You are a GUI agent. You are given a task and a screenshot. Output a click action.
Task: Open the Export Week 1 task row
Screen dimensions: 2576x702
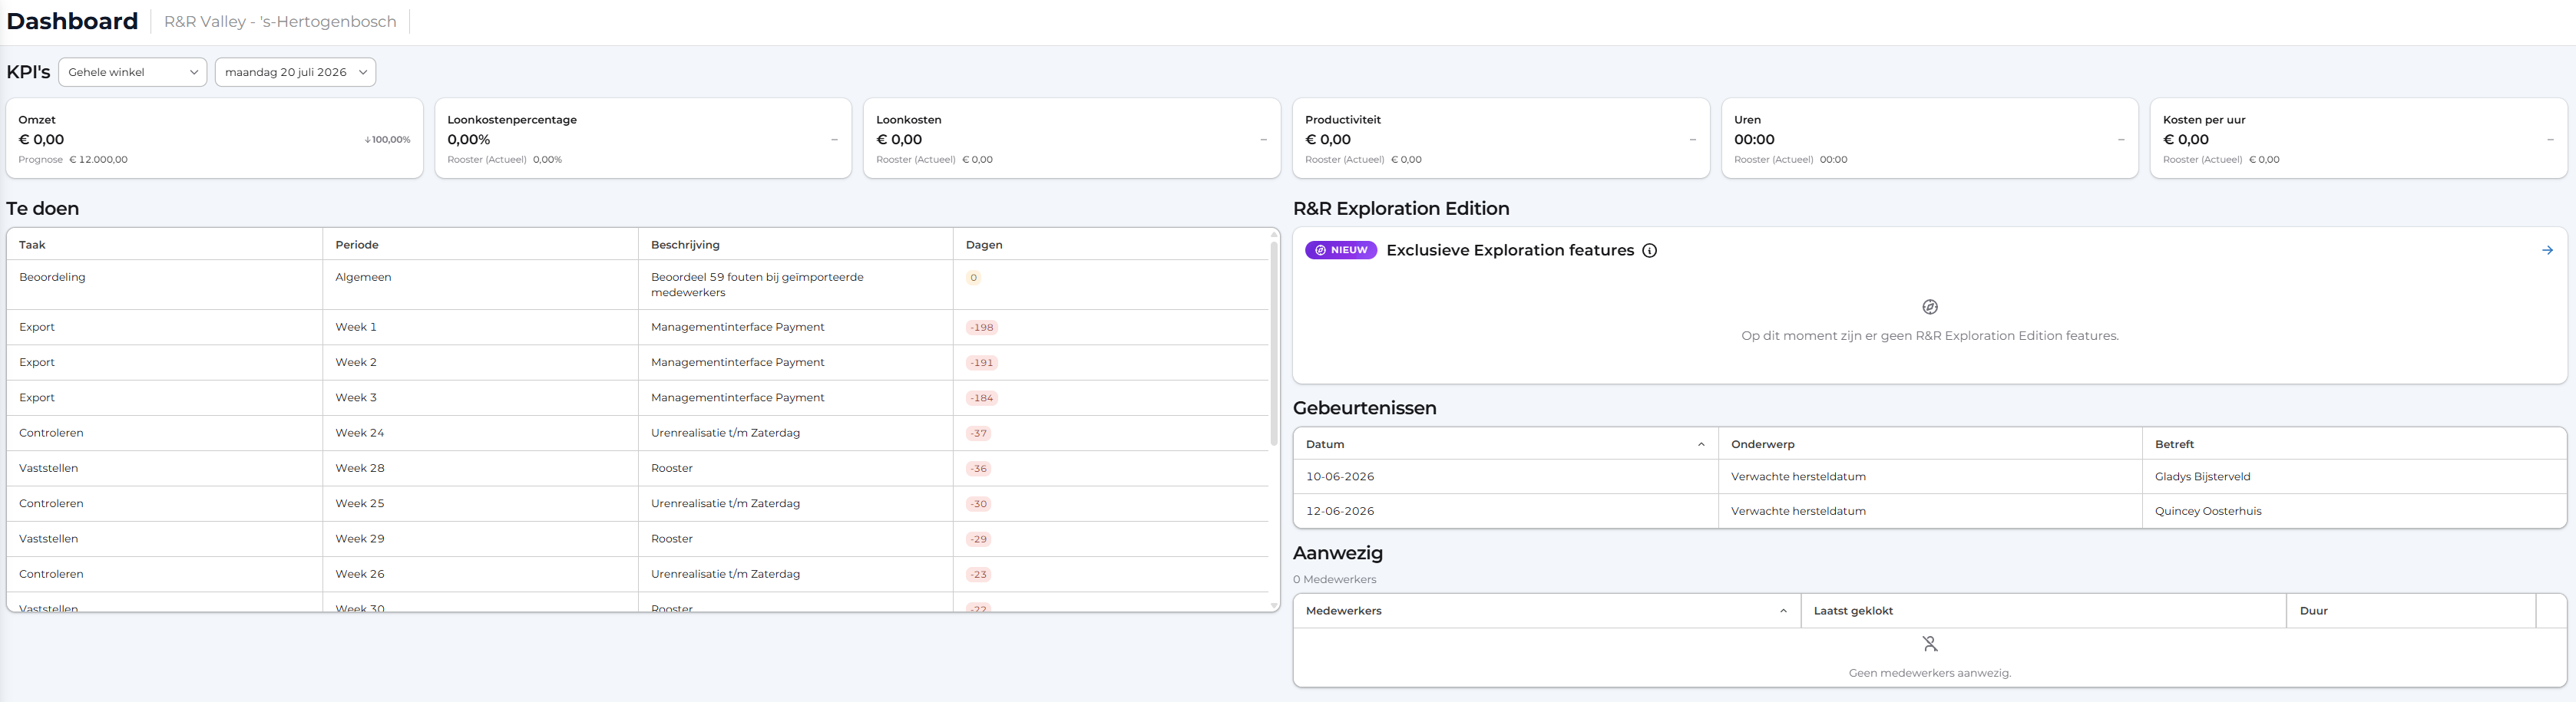[638, 328]
